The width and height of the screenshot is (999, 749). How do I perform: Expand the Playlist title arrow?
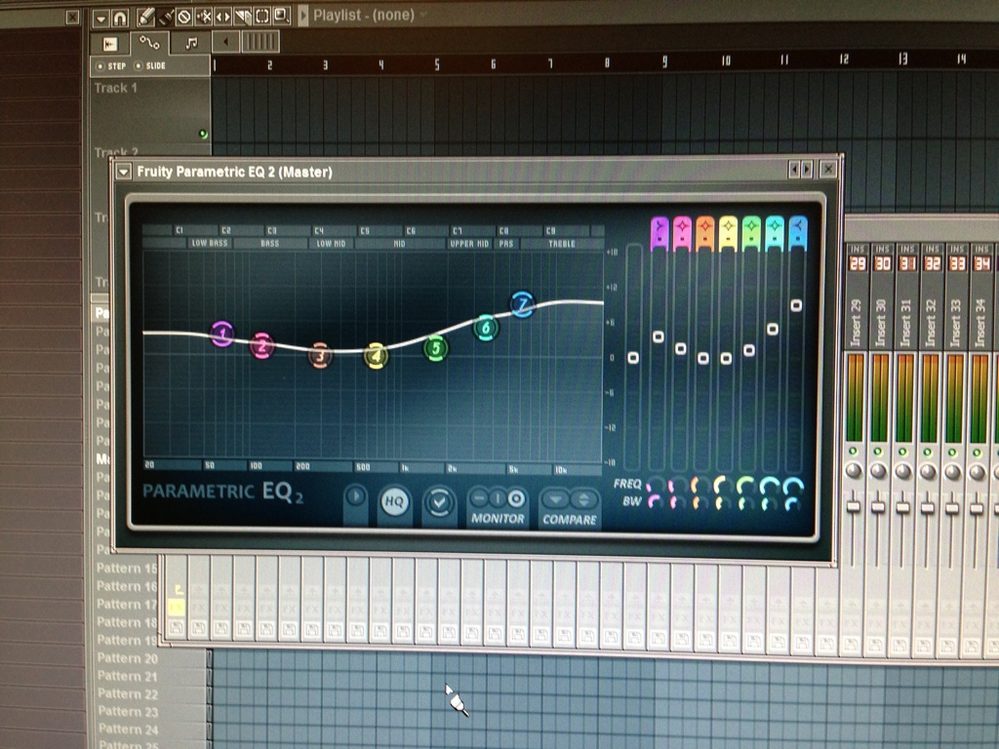303,16
